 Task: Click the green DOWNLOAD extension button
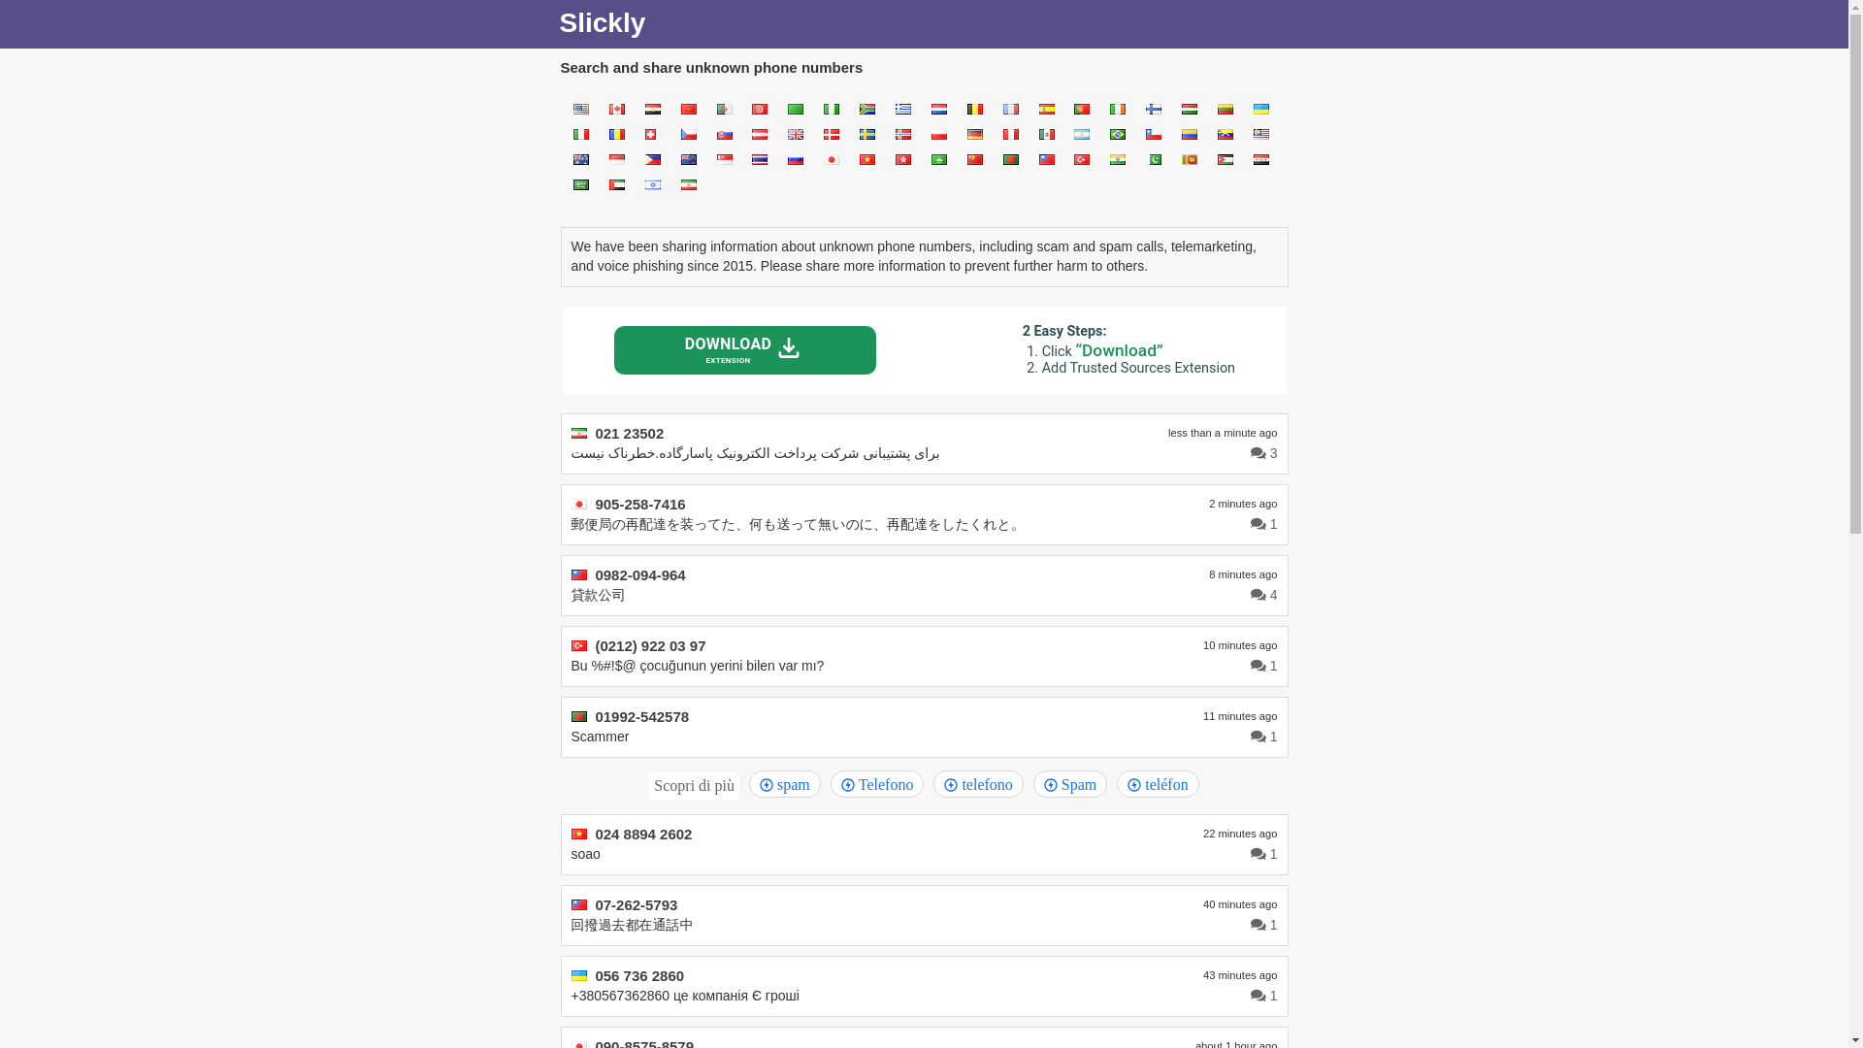[744, 350]
